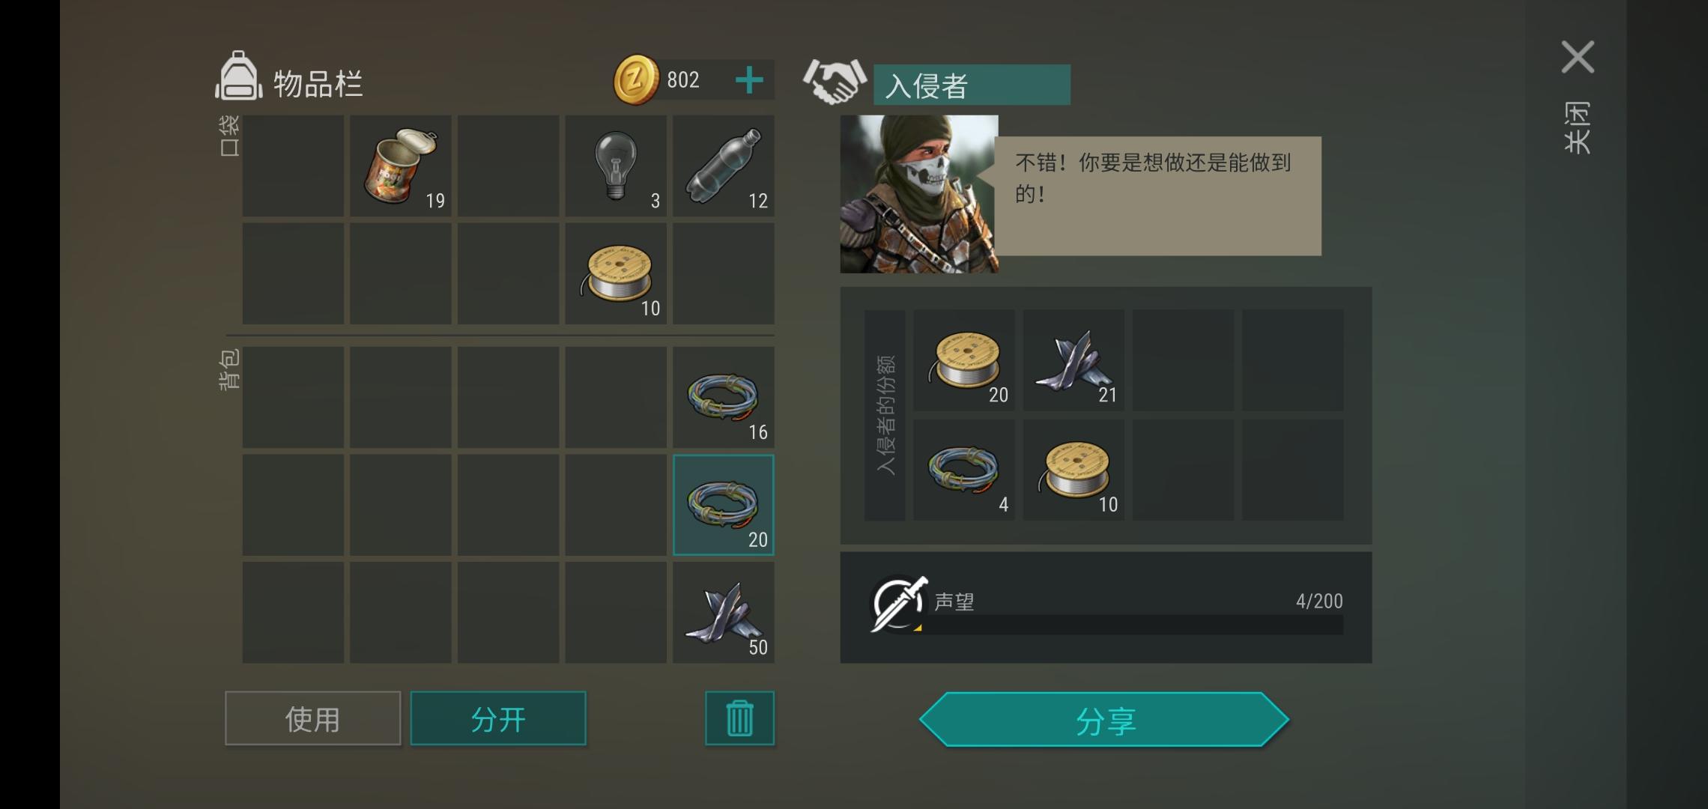
Task: Click the trash can delete button
Action: click(739, 718)
